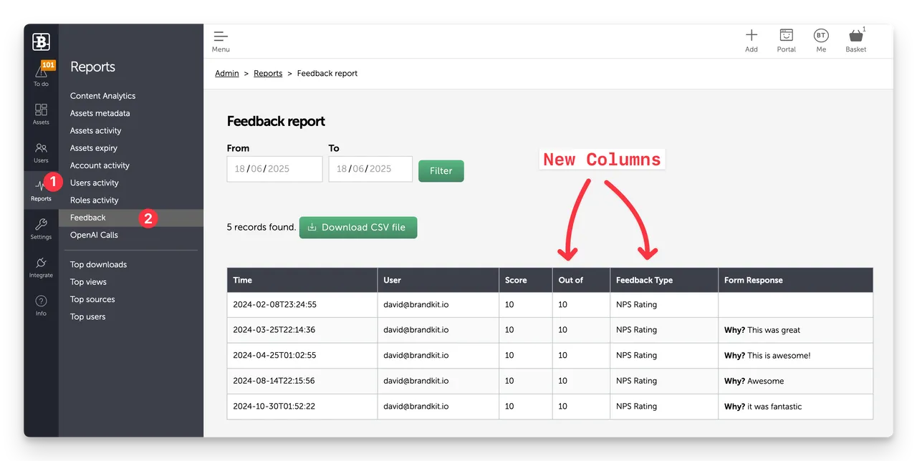Viewport: 917px width, 461px height.
Task: Go to the Users sidebar icon
Action: [41, 151]
